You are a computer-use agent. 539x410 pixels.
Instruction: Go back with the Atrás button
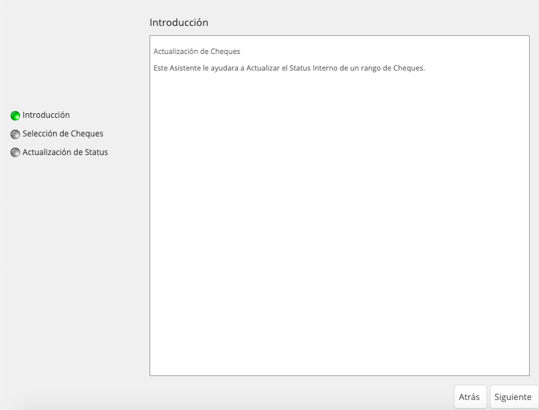pyautogui.click(x=470, y=397)
